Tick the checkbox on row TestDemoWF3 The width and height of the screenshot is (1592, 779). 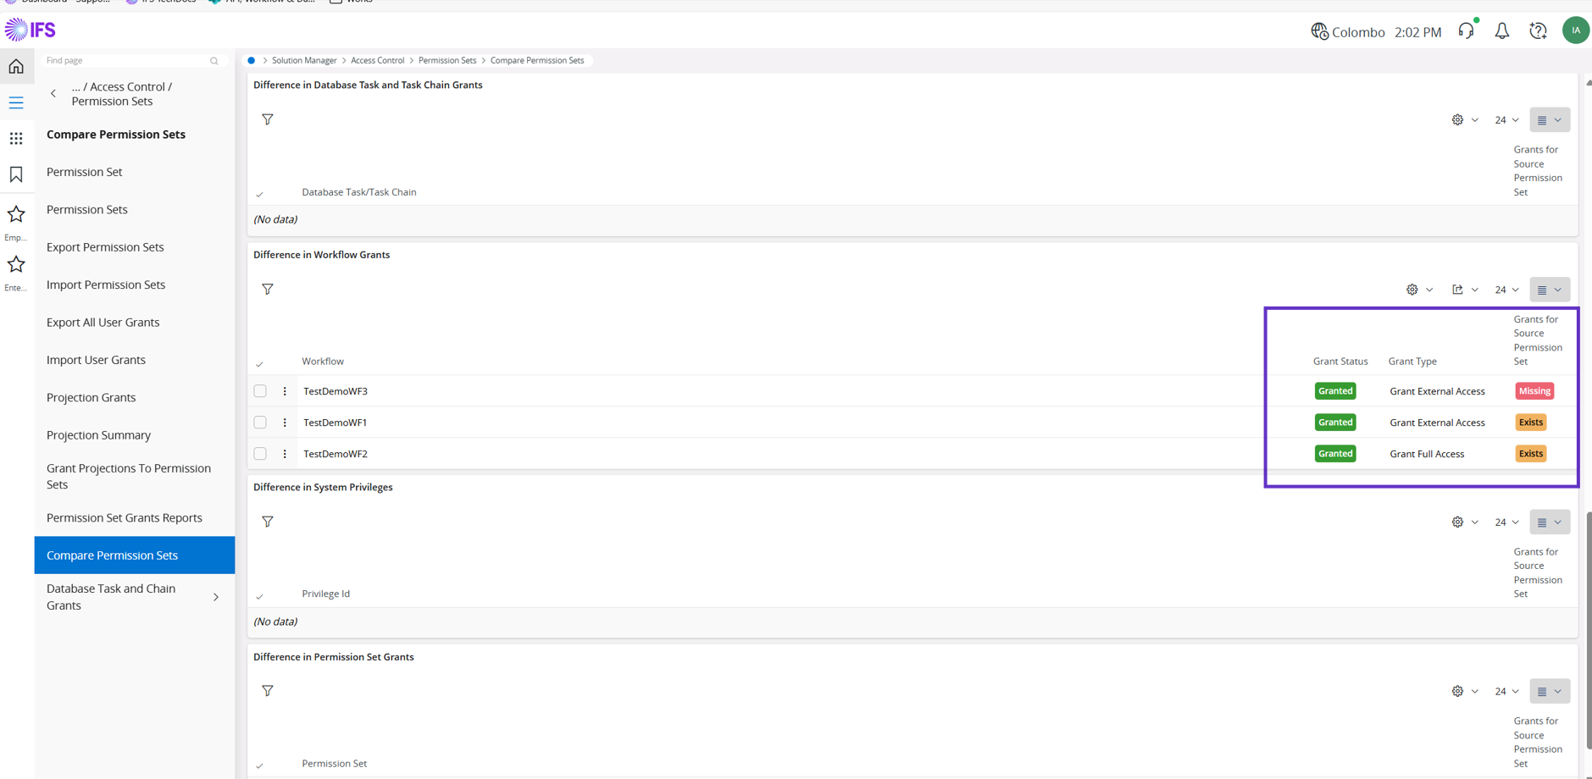click(260, 390)
